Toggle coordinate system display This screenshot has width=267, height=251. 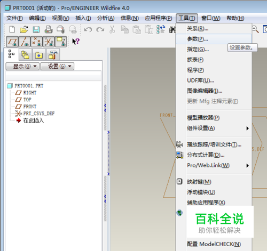[x=49, y=42]
